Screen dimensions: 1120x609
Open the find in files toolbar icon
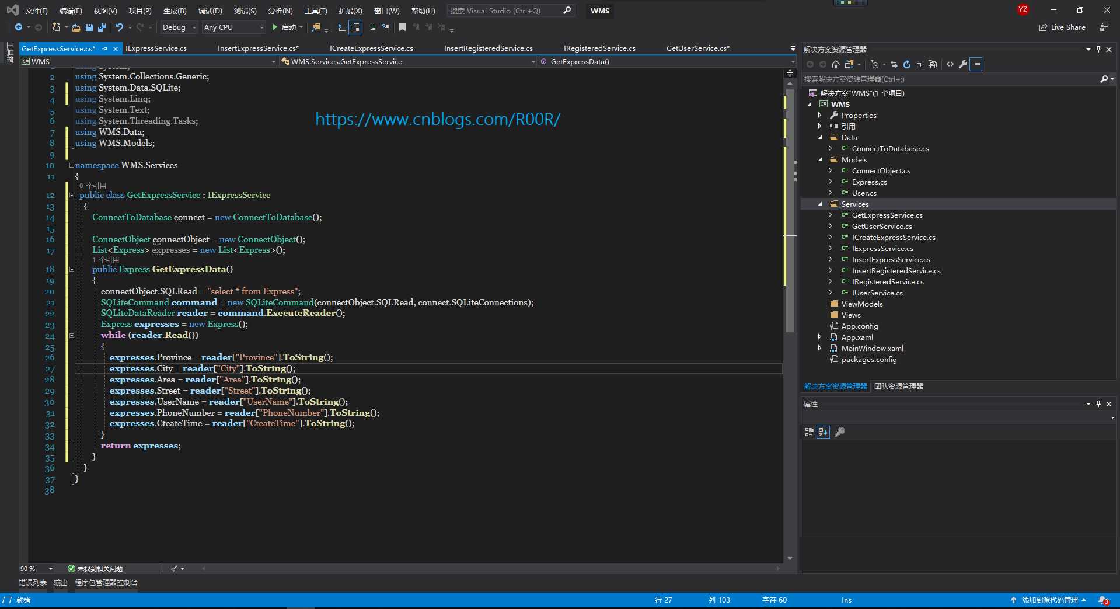pos(316,27)
